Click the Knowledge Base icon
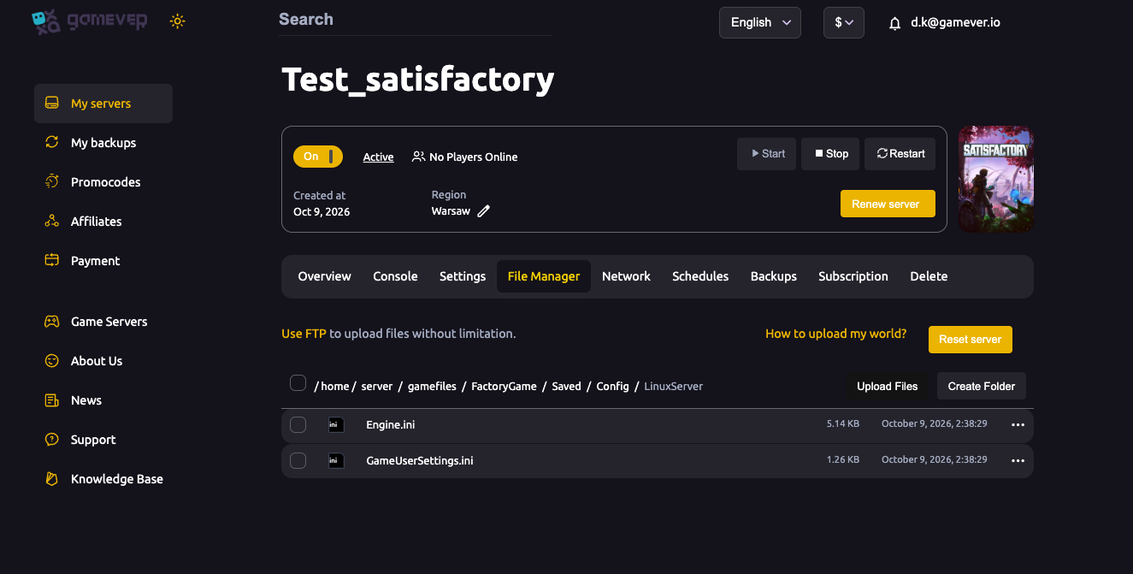The height and width of the screenshot is (574, 1133). point(52,479)
